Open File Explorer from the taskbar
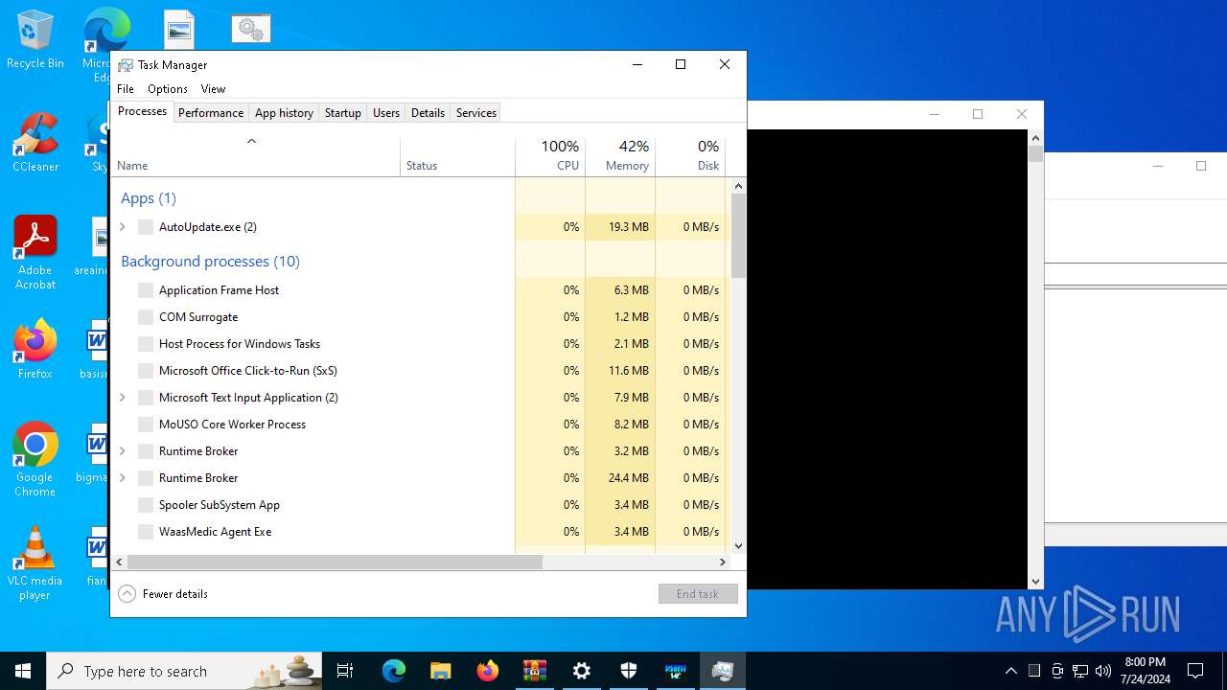The height and width of the screenshot is (690, 1227). [440, 671]
